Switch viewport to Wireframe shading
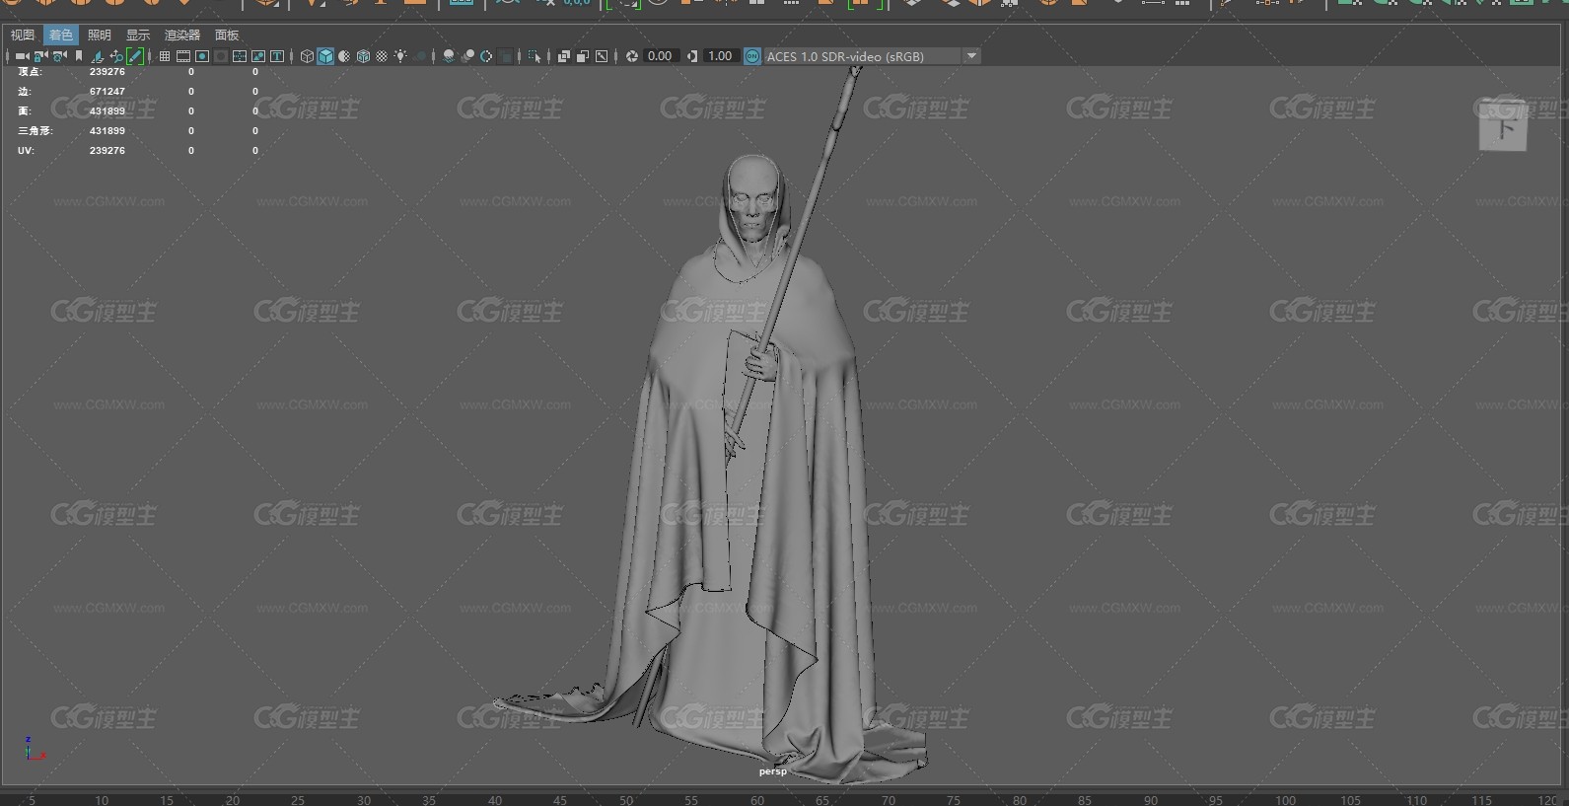The height and width of the screenshot is (806, 1569). click(307, 56)
